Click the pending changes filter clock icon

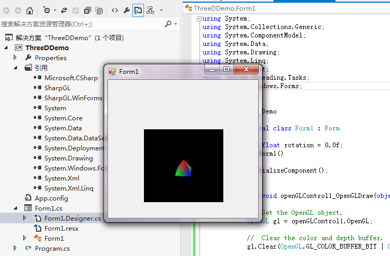click(x=47, y=10)
